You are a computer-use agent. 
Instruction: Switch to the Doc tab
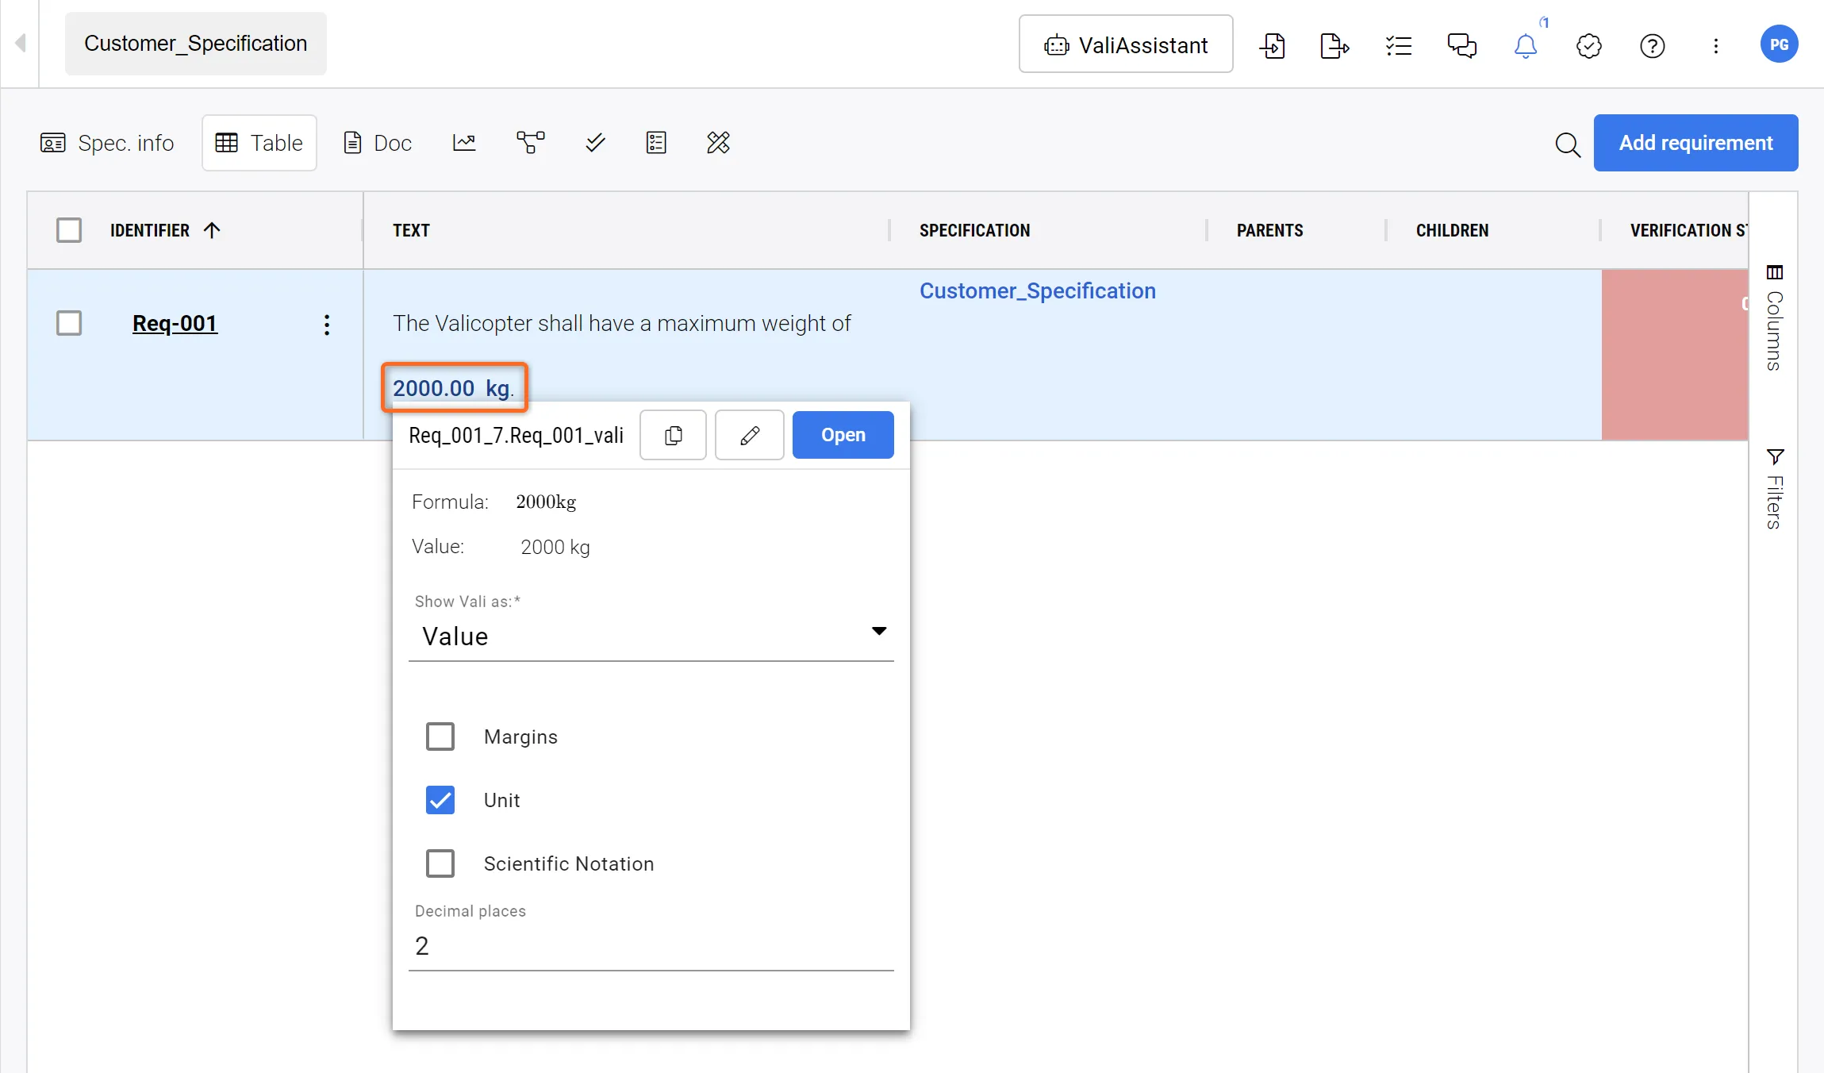(x=378, y=143)
